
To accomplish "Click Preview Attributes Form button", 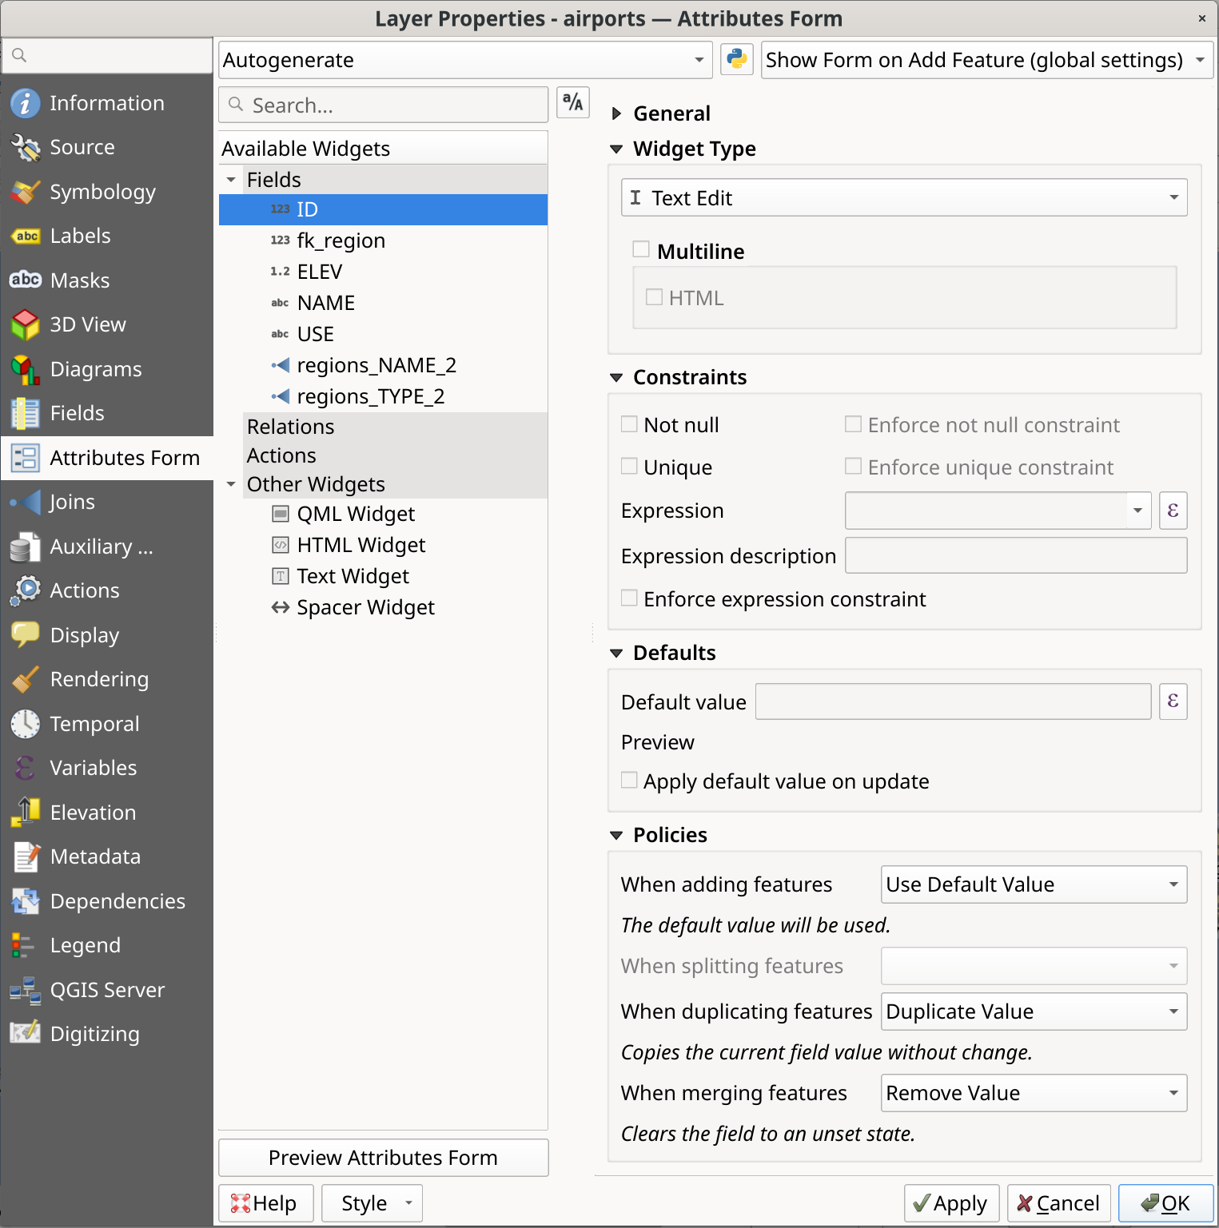I will point(383,1158).
